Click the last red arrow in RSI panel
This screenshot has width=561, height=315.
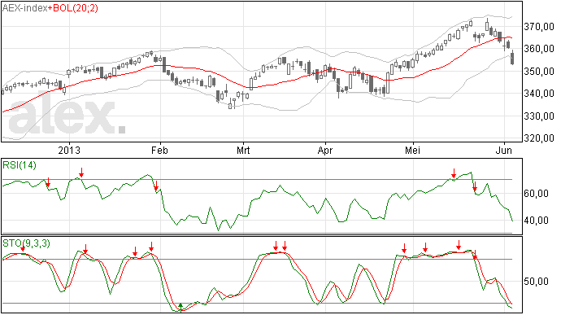pyautogui.click(x=475, y=186)
